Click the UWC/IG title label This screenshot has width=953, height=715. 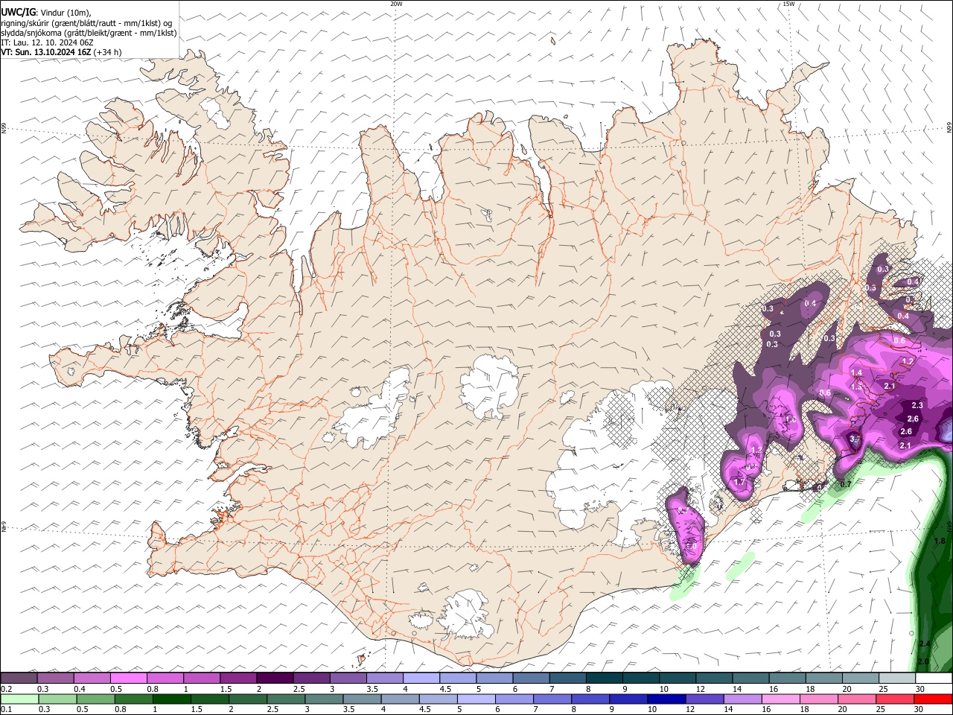pyautogui.click(x=18, y=13)
